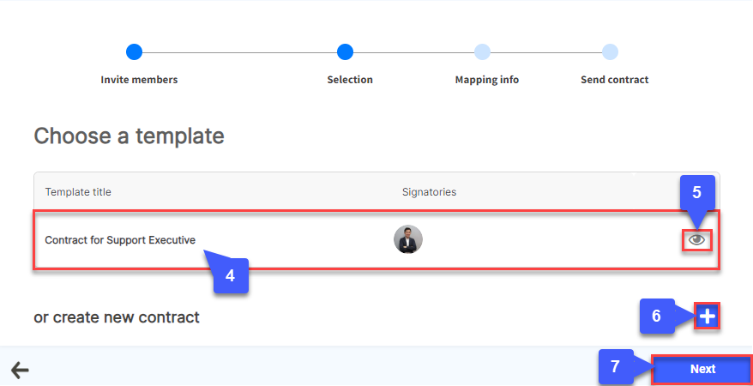This screenshot has height=386, width=753.
Task: Click the 'or create new contract' text
Action: [x=117, y=317]
